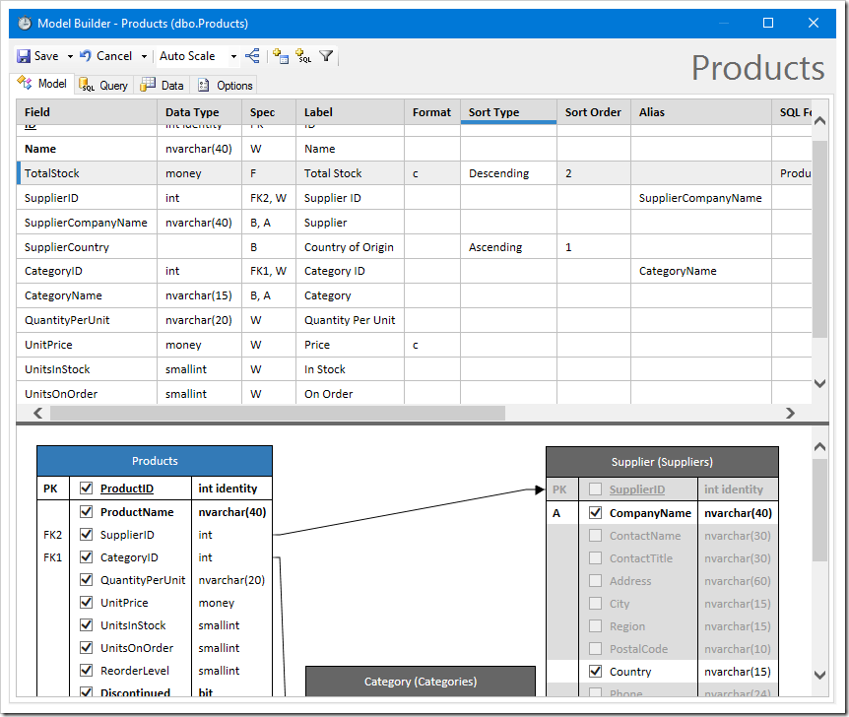
Task: Uncheck the UnitPrice checkbox in Products table
Action: click(86, 602)
